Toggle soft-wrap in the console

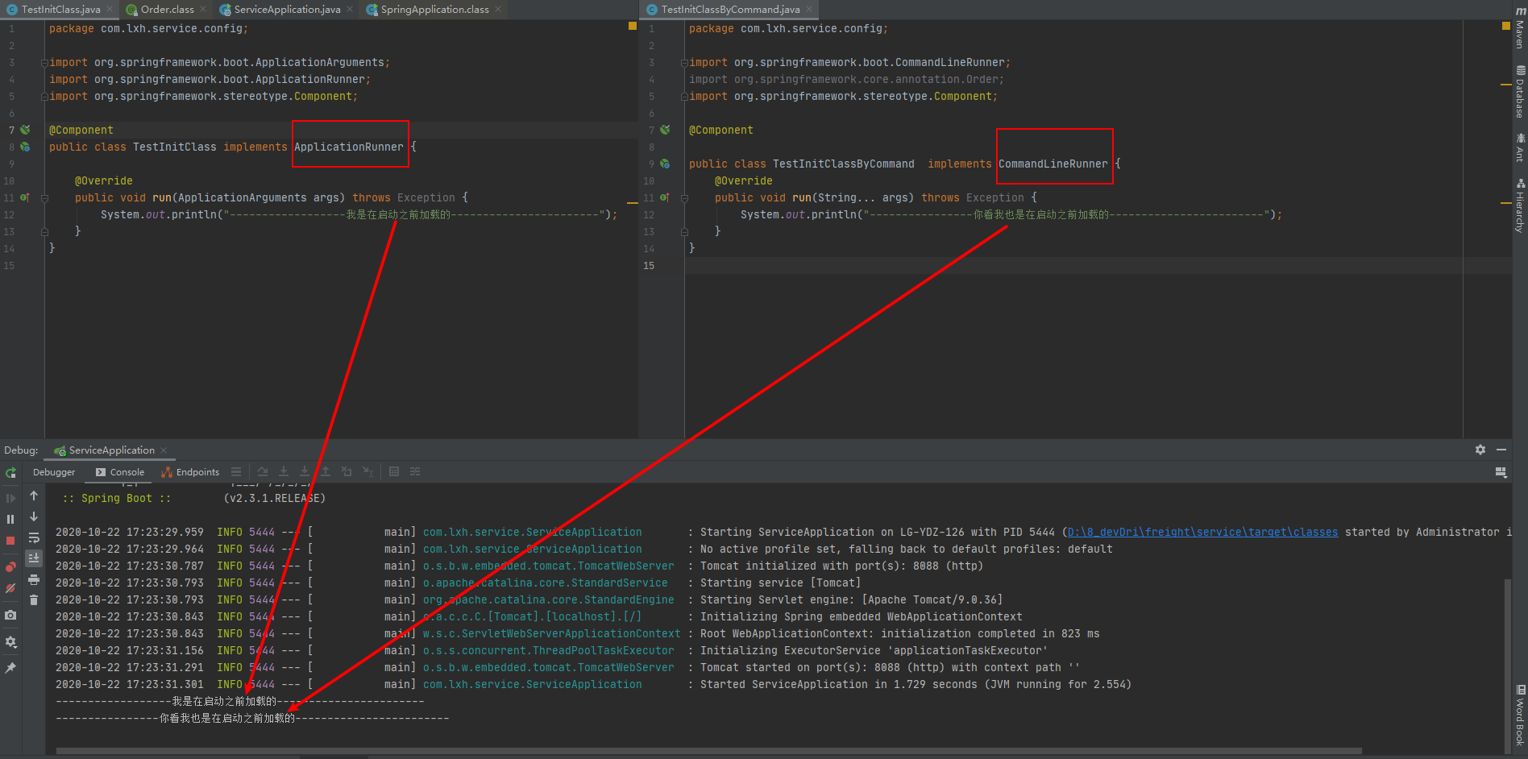tap(34, 537)
